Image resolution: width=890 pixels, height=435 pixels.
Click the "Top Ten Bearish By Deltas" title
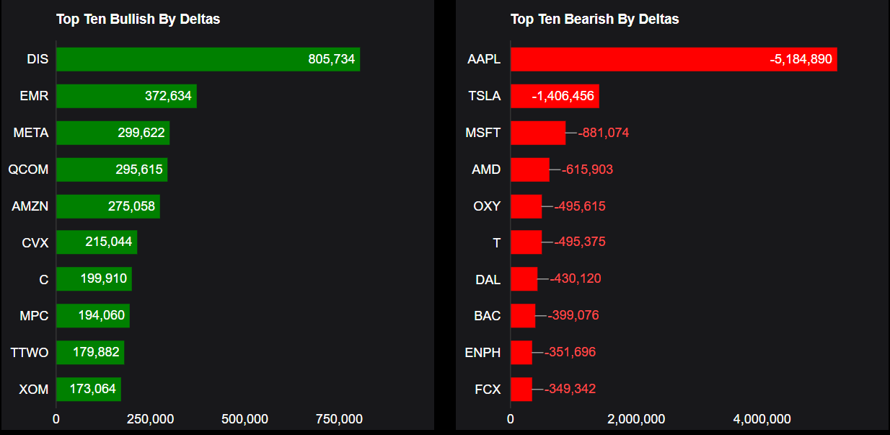pos(595,19)
